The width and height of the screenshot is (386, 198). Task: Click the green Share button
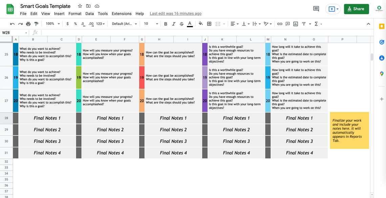[x=356, y=9]
